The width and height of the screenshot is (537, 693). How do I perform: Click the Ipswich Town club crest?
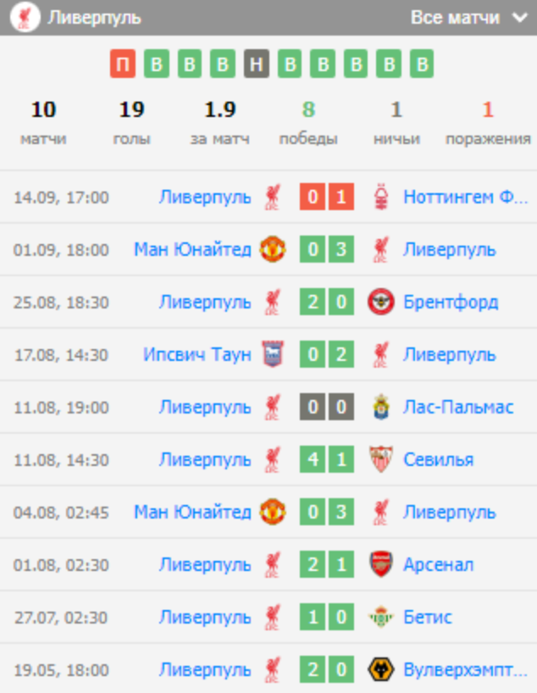(x=273, y=355)
